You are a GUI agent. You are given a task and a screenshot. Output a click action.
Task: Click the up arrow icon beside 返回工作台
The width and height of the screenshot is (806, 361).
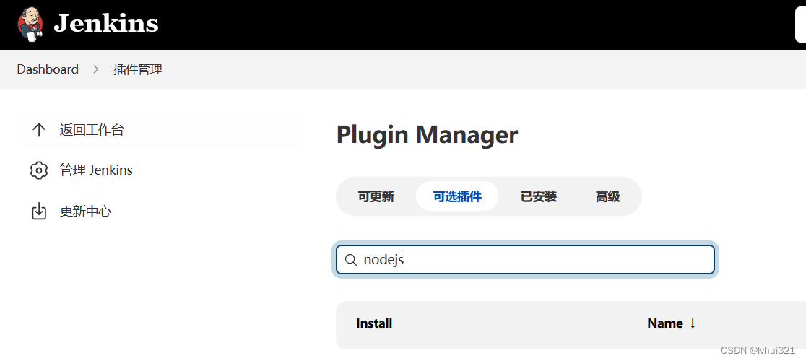coord(39,130)
